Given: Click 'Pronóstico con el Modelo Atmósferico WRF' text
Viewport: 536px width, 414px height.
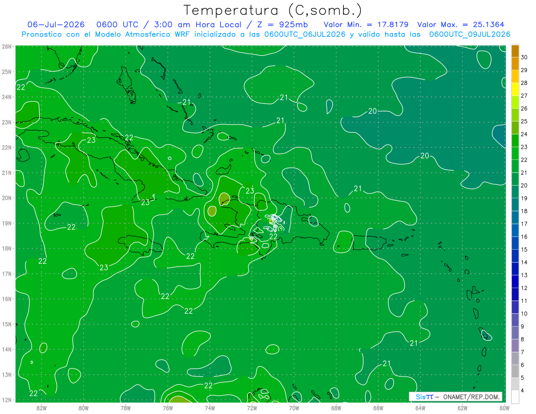Looking at the screenshot, I should click(107, 34).
